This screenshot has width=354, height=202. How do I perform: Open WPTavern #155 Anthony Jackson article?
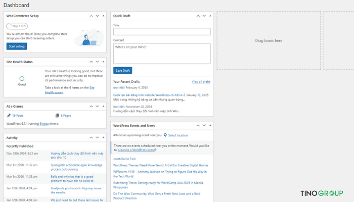(x=160, y=174)
